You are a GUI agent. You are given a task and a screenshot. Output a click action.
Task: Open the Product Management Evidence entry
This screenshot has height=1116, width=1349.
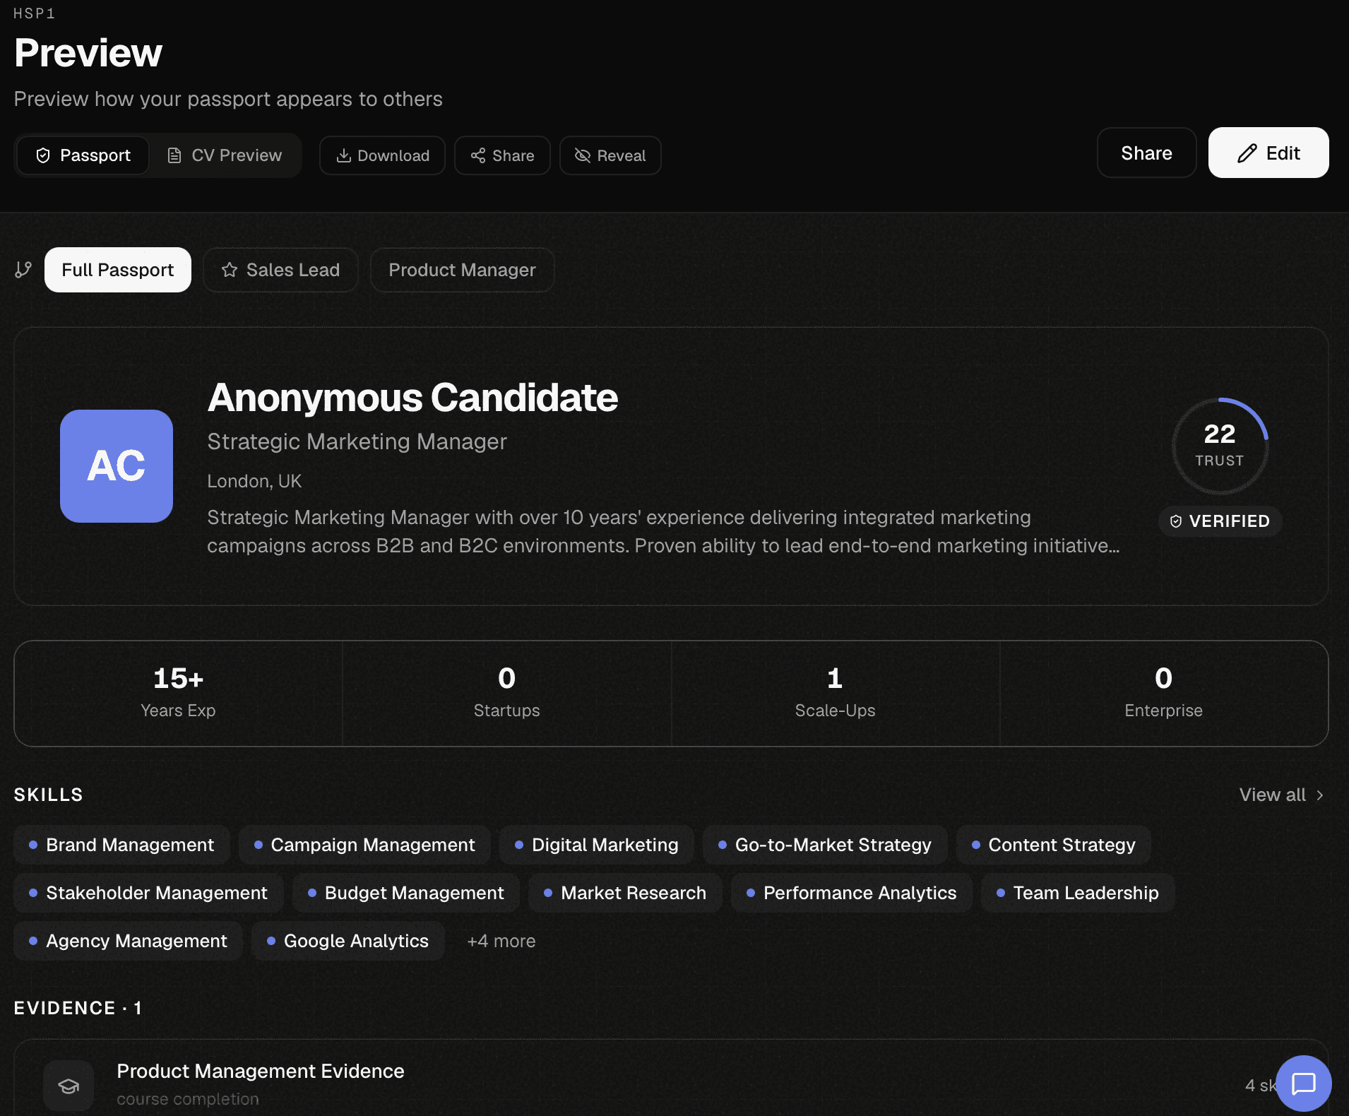(260, 1071)
